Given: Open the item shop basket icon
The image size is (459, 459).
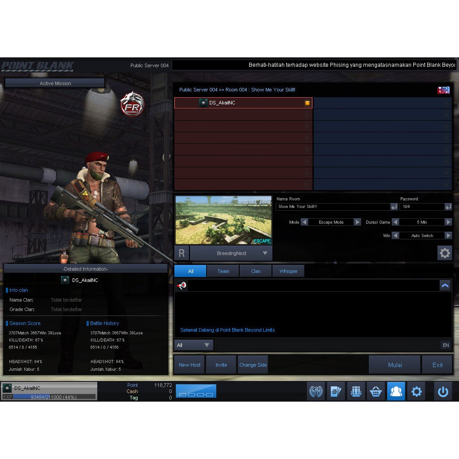Looking at the screenshot, I should (x=376, y=391).
